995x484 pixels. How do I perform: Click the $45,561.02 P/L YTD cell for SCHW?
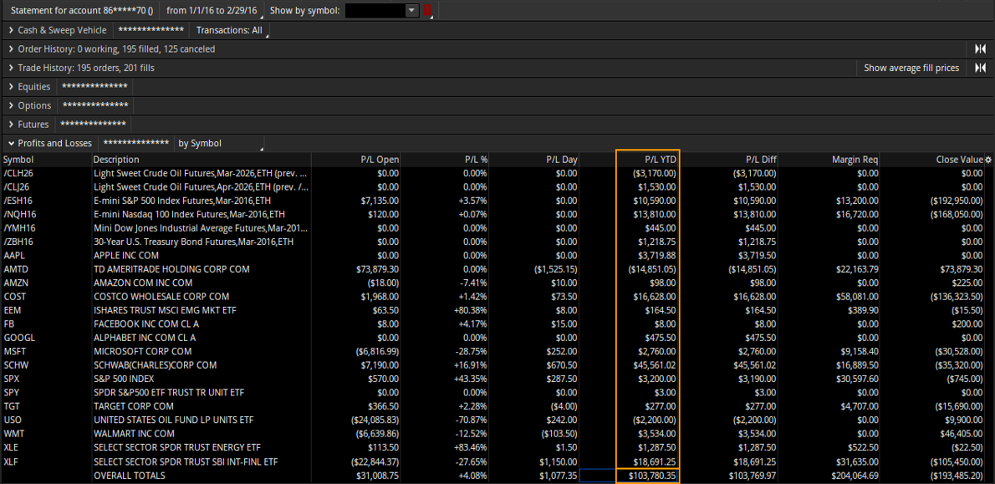coord(648,364)
